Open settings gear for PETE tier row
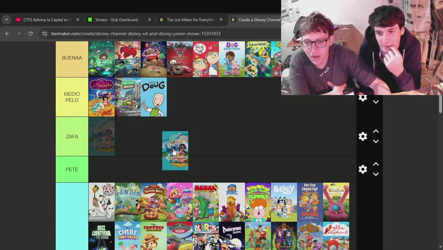The image size is (443, 250). 363,169
